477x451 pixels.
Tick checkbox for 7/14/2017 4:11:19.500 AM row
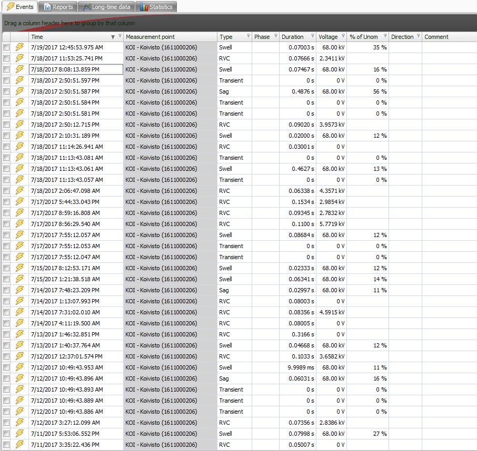[6, 323]
